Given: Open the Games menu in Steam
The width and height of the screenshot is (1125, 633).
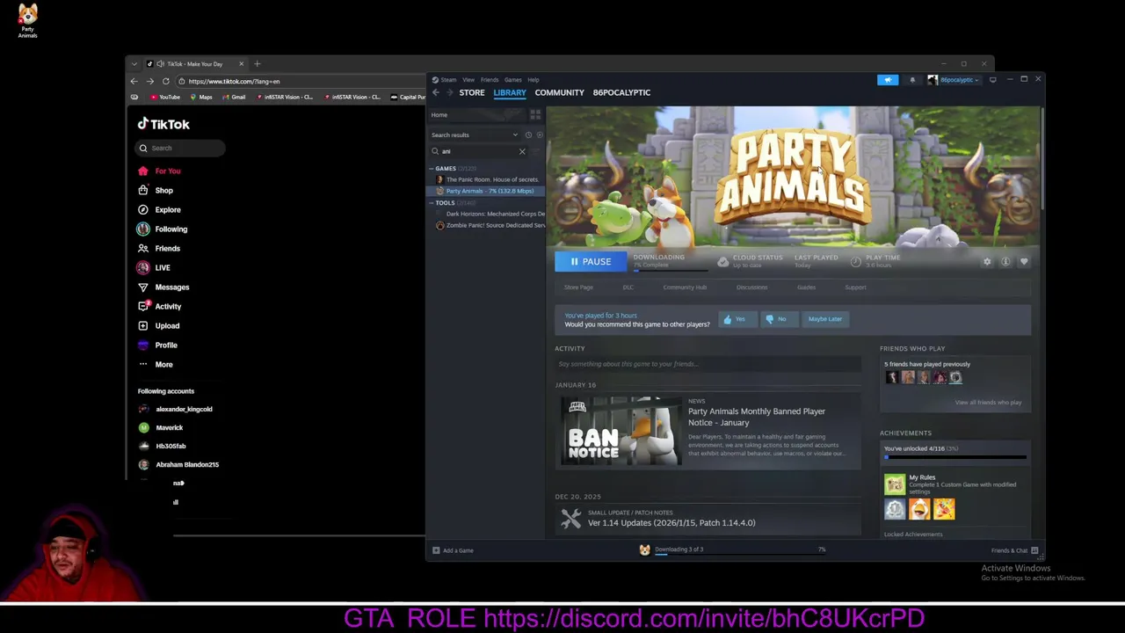Looking at the screenshot, I should (x=512, y=80).
